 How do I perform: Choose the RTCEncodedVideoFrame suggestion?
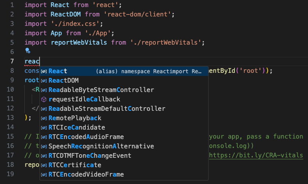86,175
